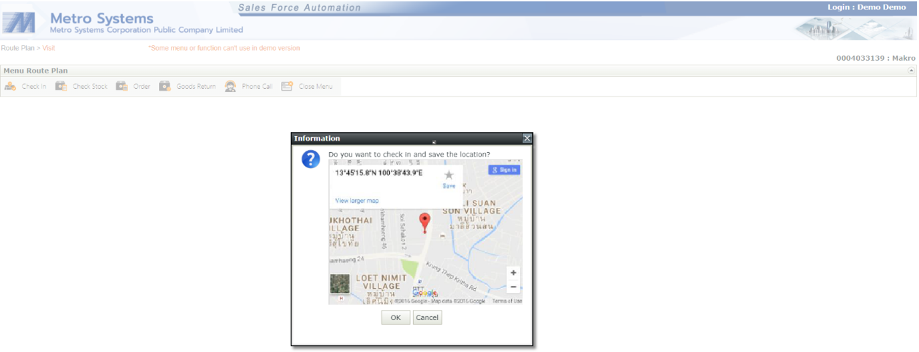Click customer text 0004033139 : Makro
The width and height of the screenshot is (919, 352).
click(x=876, y=58)
